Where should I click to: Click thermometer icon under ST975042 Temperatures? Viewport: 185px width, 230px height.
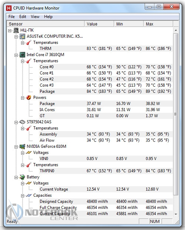click(29, 128)
